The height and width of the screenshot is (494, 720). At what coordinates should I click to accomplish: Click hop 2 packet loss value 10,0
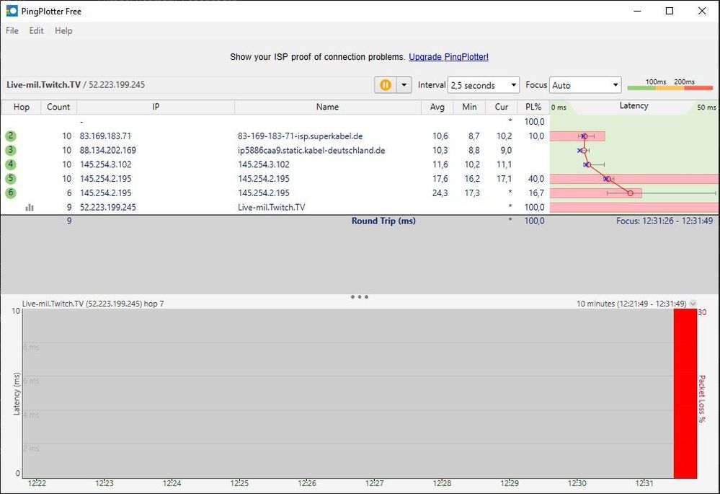[x=536, y=136]
